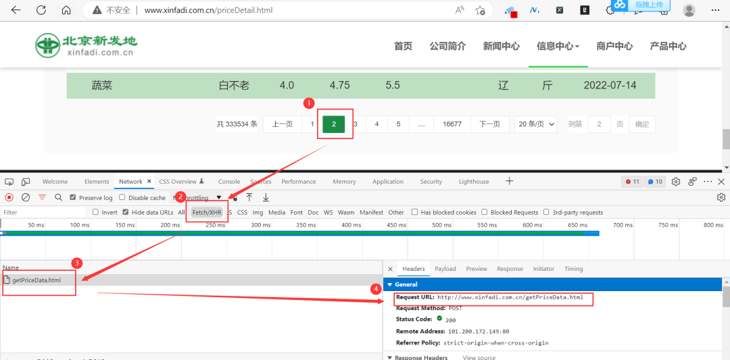Import a HAR file with the up arrow

[249, 197]
